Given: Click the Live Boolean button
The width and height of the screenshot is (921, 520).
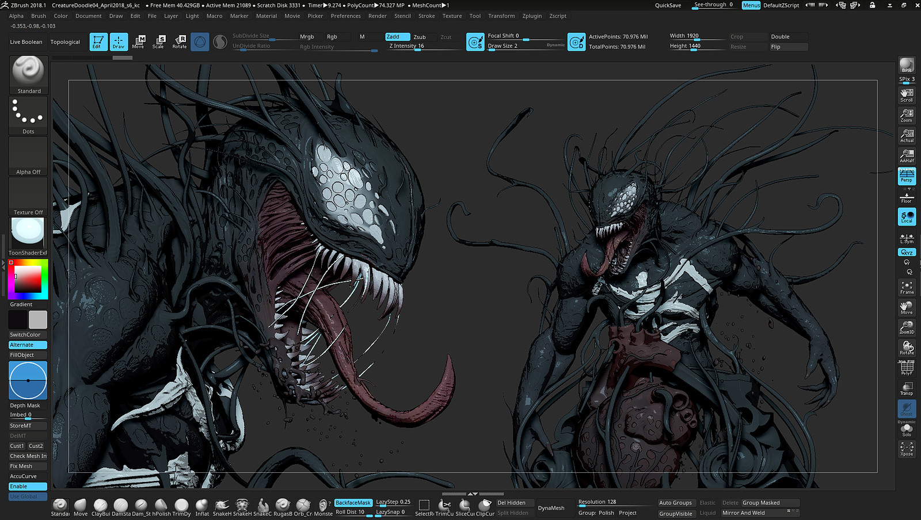Looking at the screenshot, I should [26, 42].
